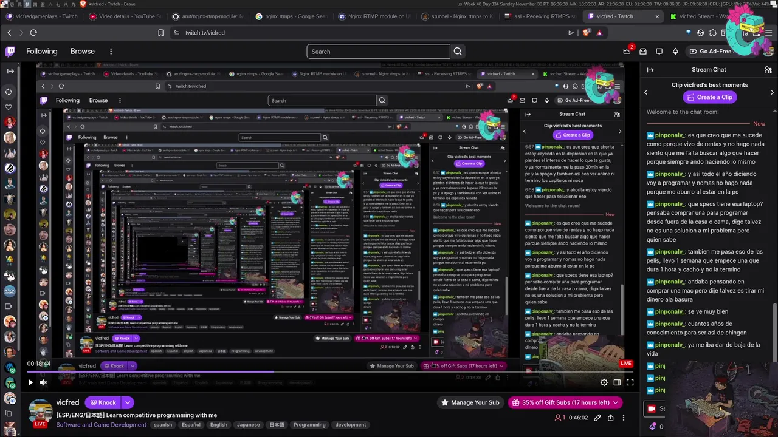Click the Knock button
The height and width of the screenshot is (437, 778).
[x=103, y=402]
